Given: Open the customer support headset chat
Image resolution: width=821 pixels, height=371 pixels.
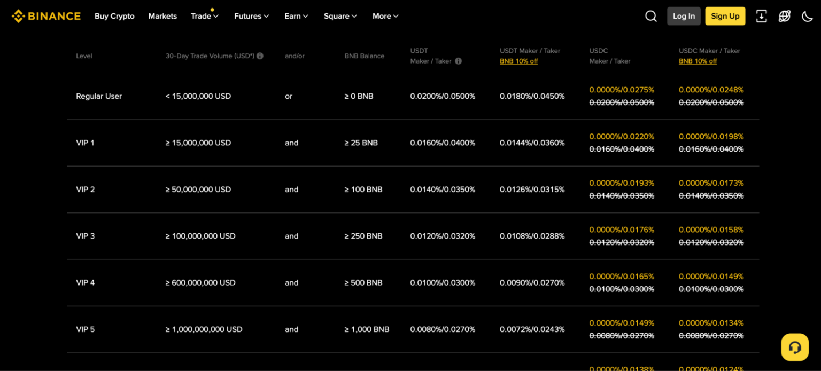Looking at the screenshot, I should 794,348.
